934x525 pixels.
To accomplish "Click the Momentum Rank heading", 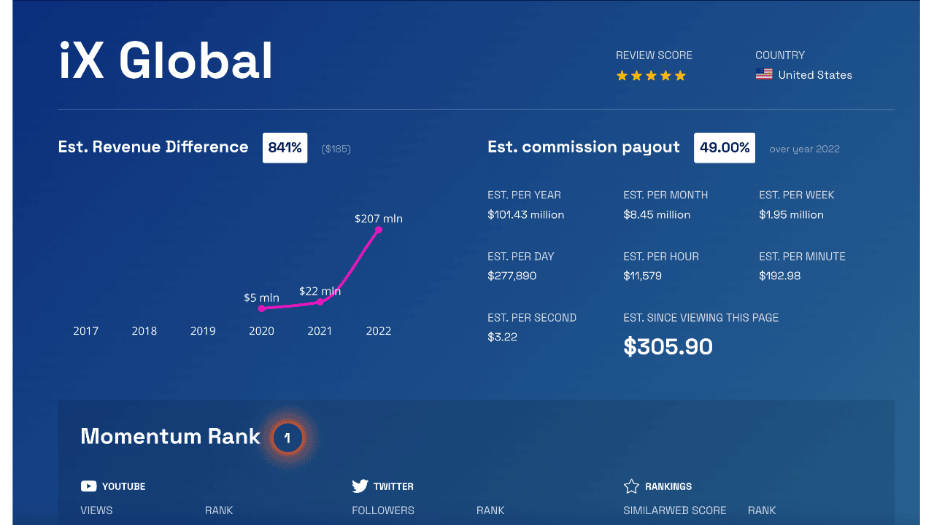I will 170,436.
